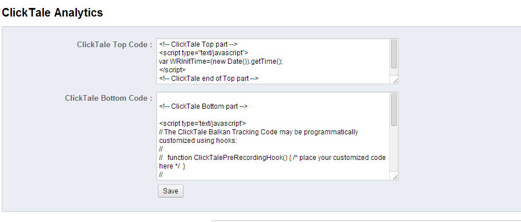521x222 pixels.
Task: Click the "ClickTale Analytics" heading
Action: point(52,13)
